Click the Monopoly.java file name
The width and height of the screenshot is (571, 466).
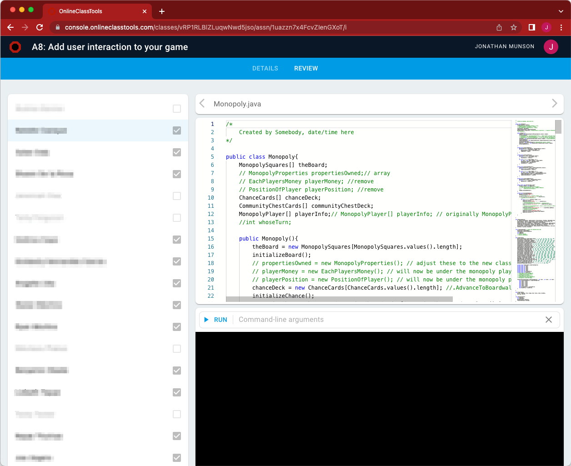coord(237,104)
